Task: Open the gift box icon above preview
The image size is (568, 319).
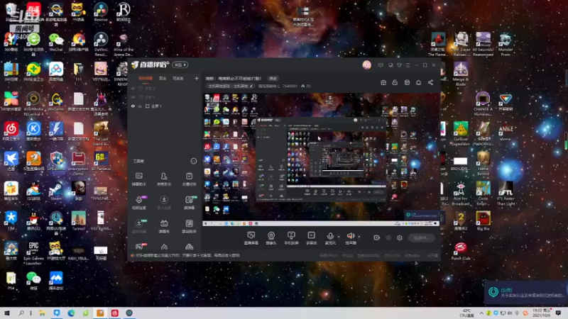Action: [383, 82]
